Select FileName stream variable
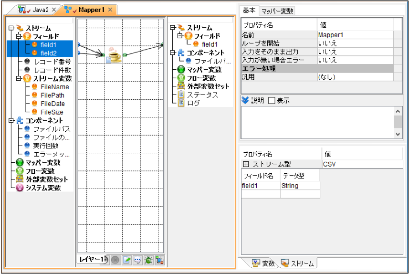This screenshot has height=274, width=409. pyautogui.click(x=55, y=87)
